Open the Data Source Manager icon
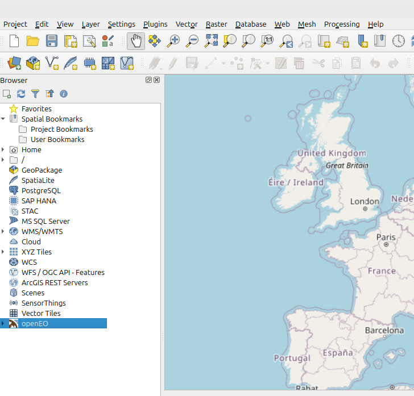Viewport: 414px width, 396px height. [14, 63]
